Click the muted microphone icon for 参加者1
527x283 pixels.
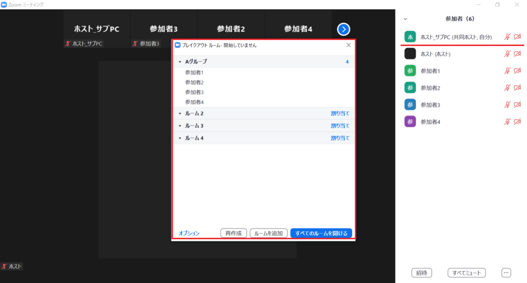507,71
